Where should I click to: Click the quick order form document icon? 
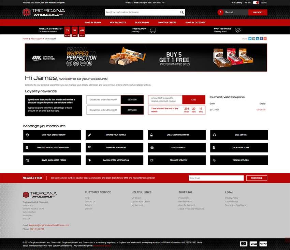[x=214, y=147]
